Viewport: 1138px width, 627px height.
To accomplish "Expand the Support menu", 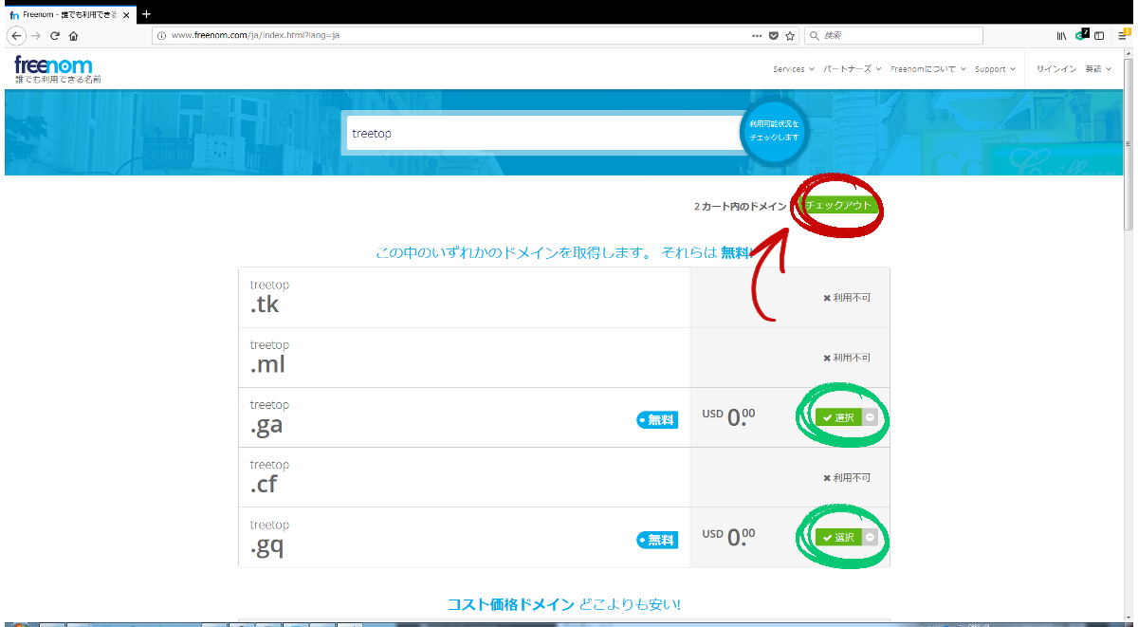I will [x=995, y=69].
